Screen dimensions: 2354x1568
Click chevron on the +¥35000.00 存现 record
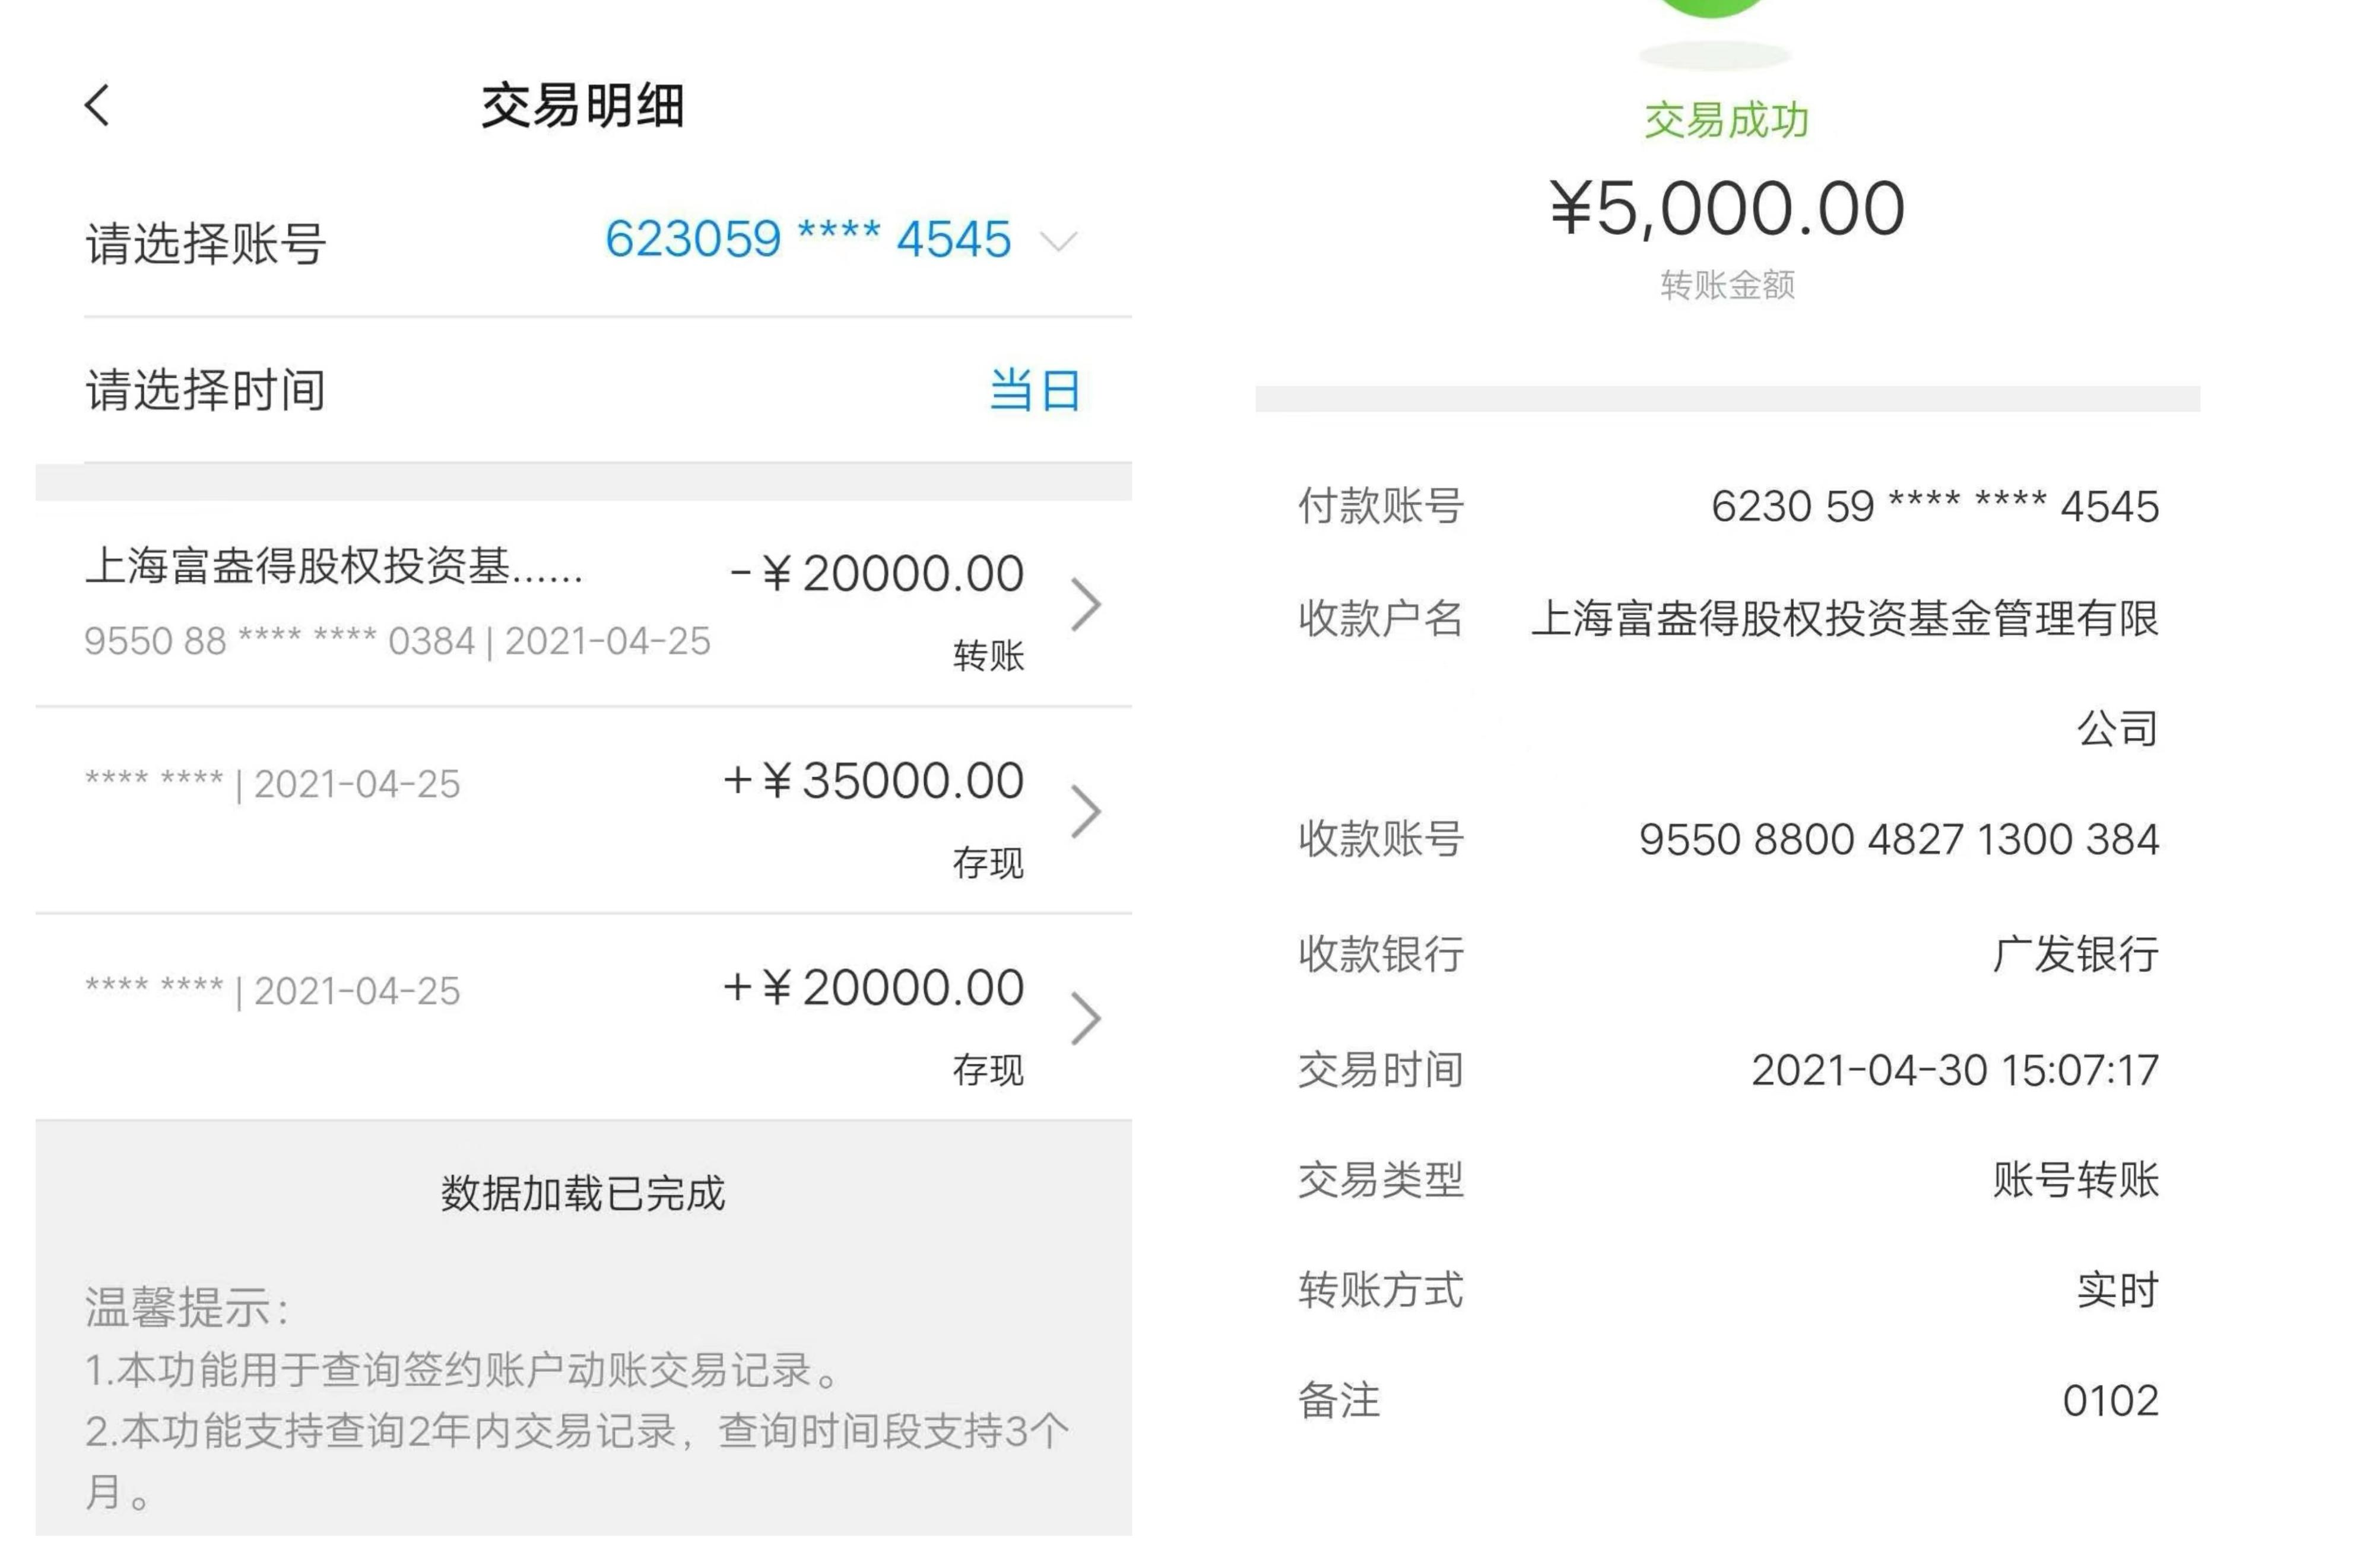coord(1086,812)
